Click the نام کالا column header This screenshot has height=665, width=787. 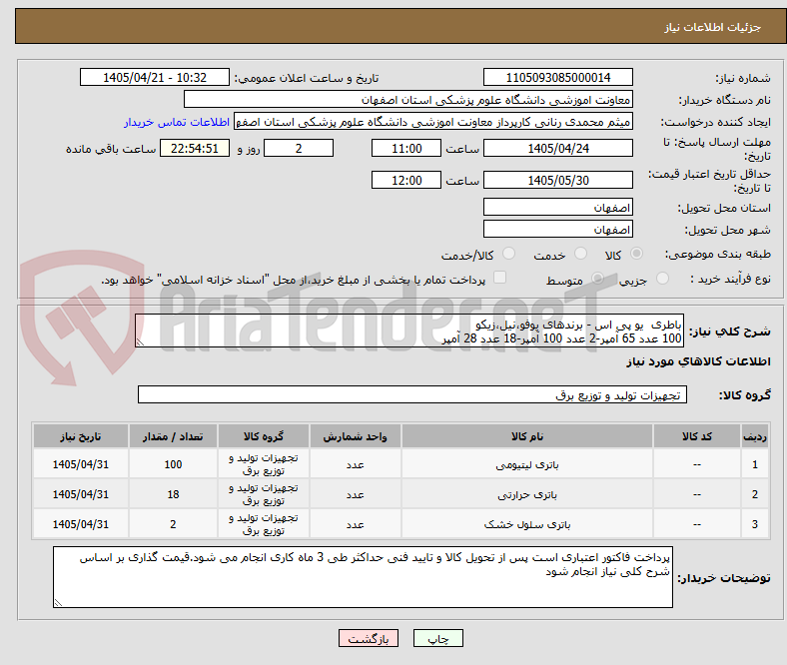coord(527,436)
